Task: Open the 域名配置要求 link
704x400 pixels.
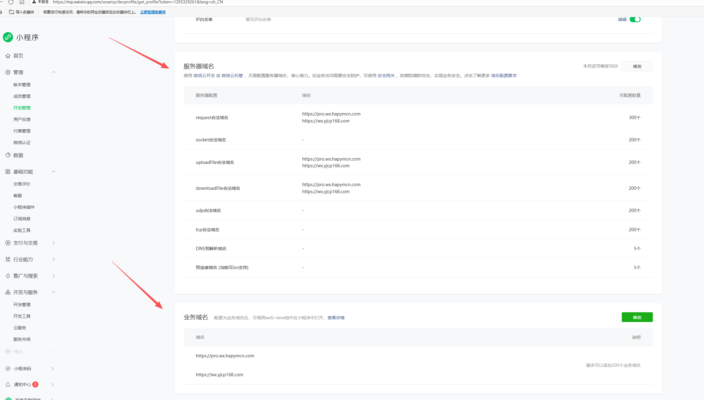Action: tap(504, 76)
